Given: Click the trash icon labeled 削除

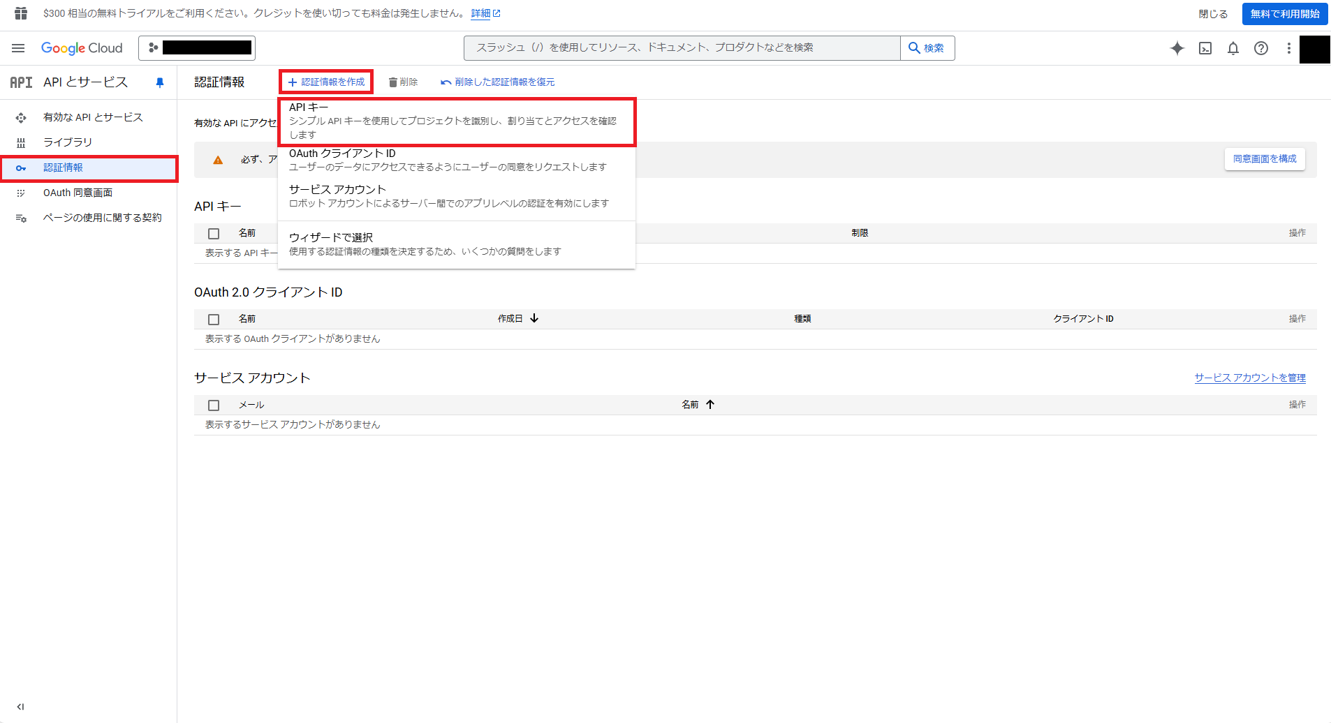Looking at the screenshot, I should [403, 82].
